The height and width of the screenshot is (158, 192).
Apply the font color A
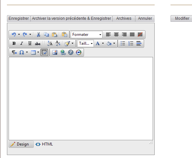(x=98, y=43)
